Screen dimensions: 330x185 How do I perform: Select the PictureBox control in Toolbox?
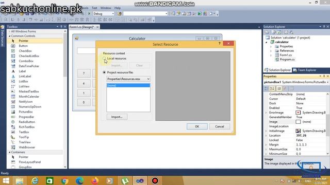click(26, 112)
